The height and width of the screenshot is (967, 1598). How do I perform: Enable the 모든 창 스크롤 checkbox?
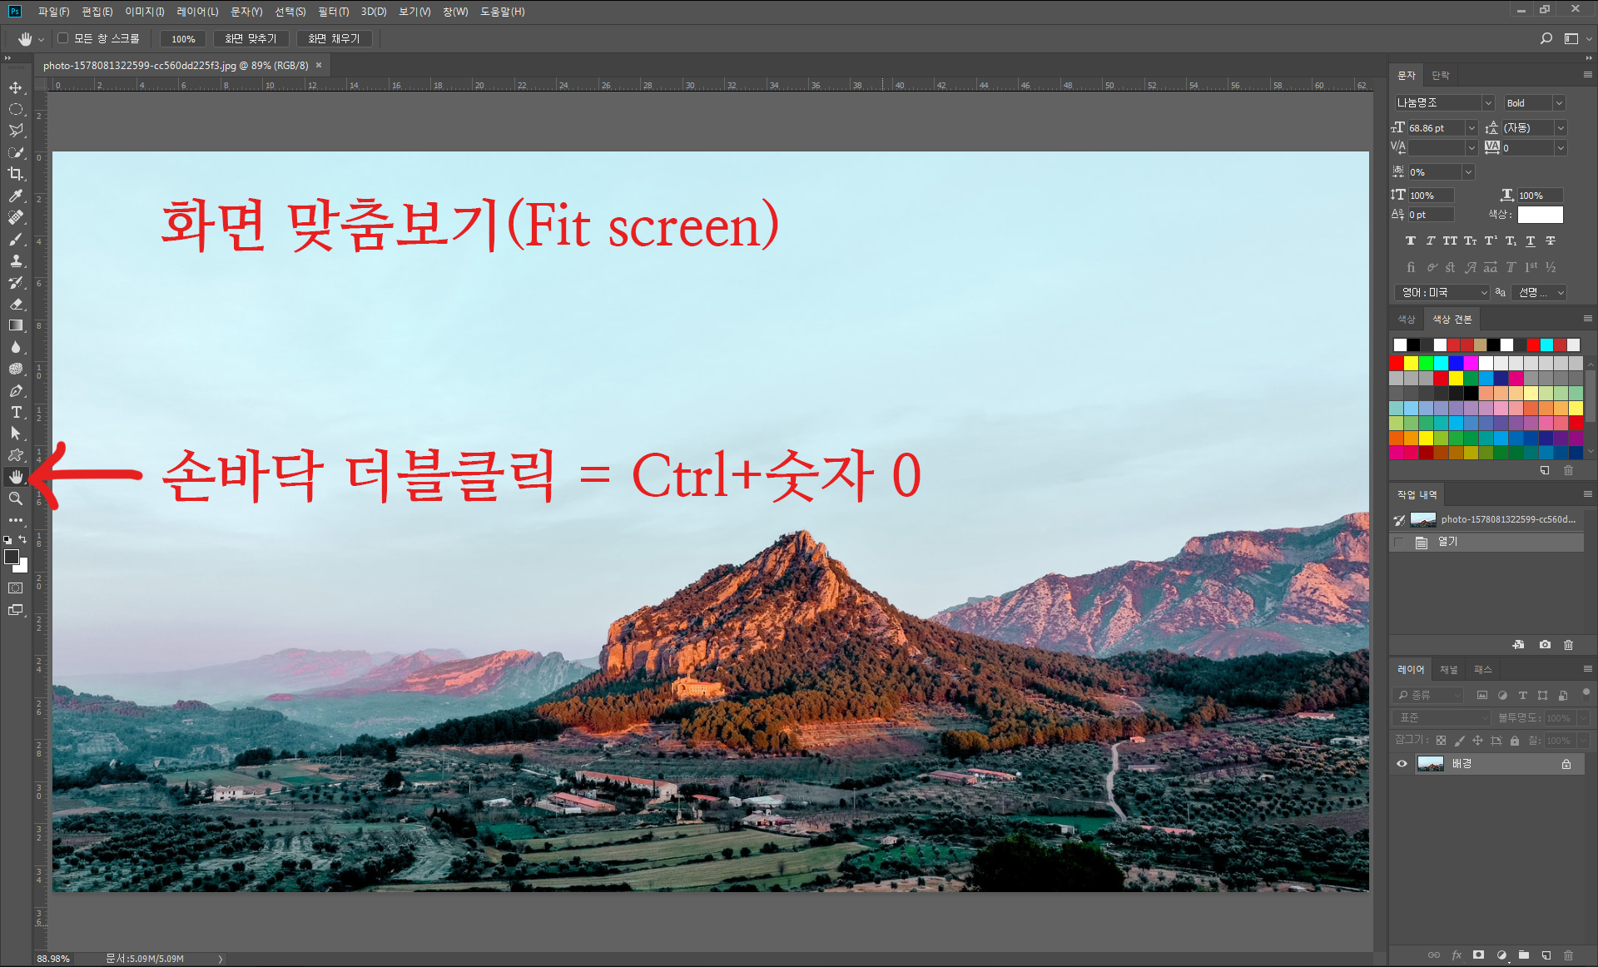click(63, 38)
